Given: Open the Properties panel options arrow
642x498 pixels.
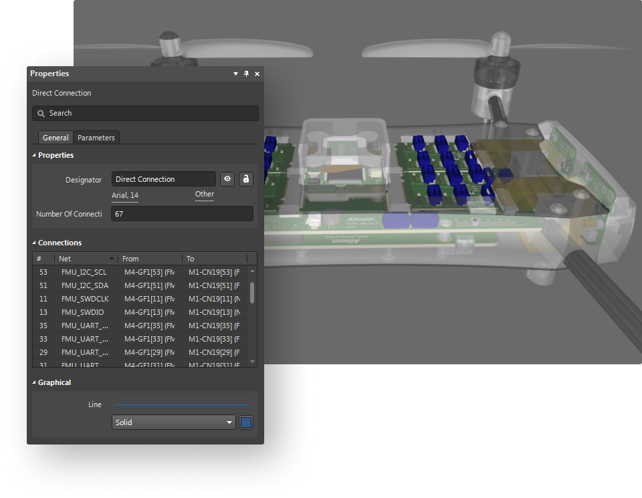Looking at the screenshot, I should tap(235, 74).
